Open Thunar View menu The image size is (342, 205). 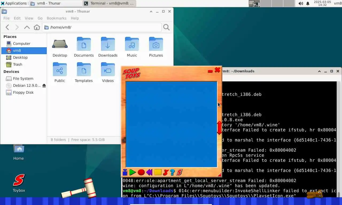[x=29, y=18]
